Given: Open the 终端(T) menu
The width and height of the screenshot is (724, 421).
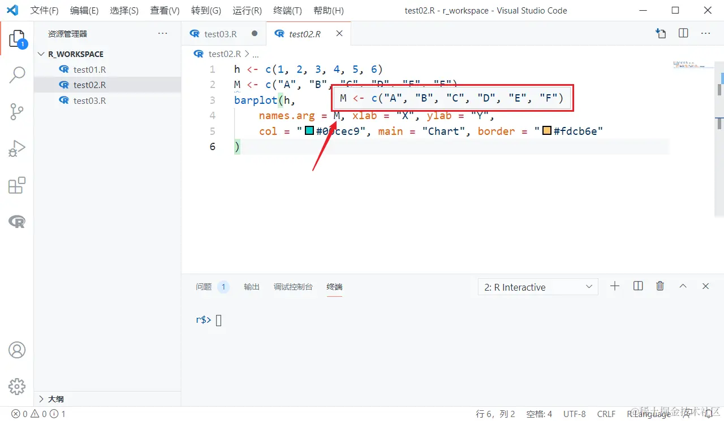Looking at the screenshot, I should [x=287, y=11].
